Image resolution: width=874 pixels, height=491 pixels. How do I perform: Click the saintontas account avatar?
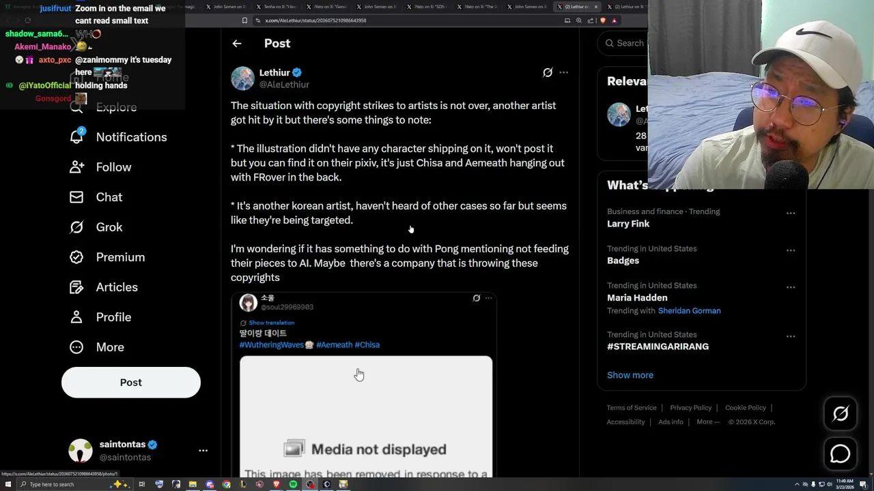coord(81,451)
